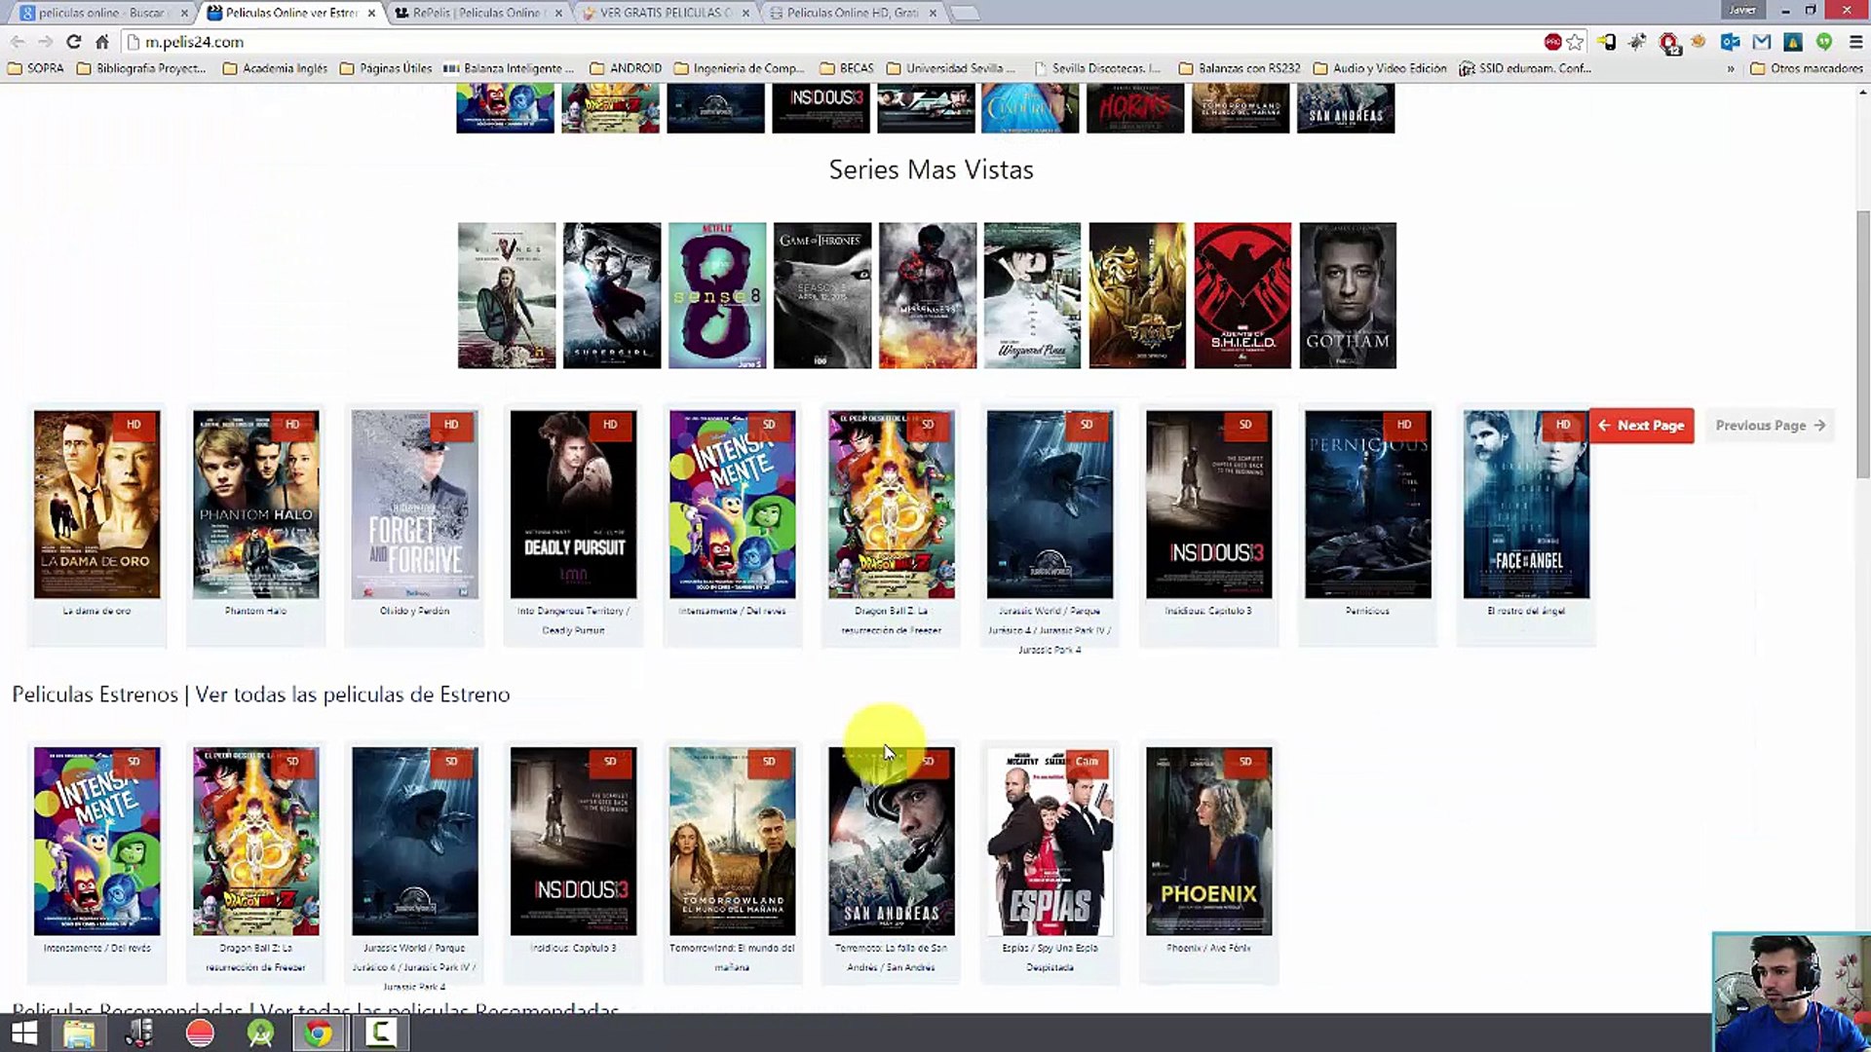Click the Home icon in the Chrome toolbar
Viewport: 1871px width, 1052px height.
point(102,42)
